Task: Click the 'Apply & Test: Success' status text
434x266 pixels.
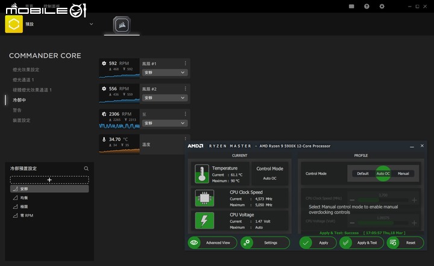Action: (339, 233)
